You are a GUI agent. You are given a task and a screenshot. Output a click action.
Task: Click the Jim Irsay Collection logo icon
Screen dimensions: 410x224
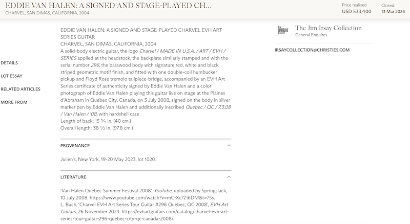283,31
